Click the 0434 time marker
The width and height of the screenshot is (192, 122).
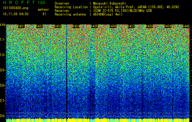click(x=76, y=26)
